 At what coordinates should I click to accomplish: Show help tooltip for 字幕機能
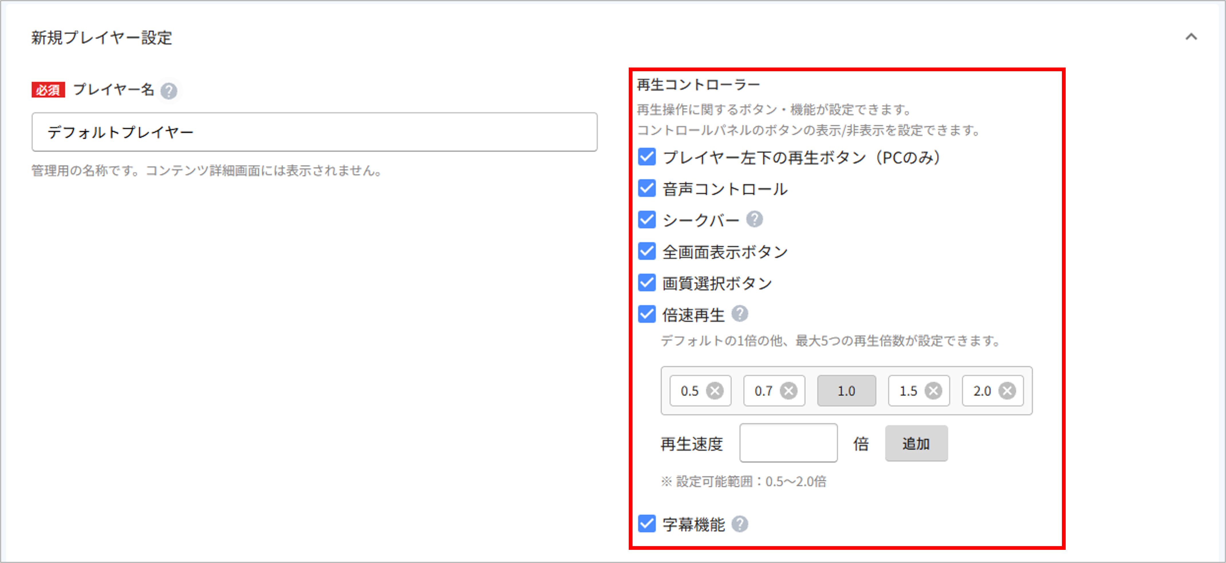tap(740, 524)
